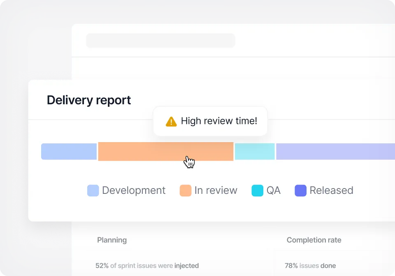Expand the Completion rate section
This screenshot has width=395, height=276.
[x=314, y=240]
